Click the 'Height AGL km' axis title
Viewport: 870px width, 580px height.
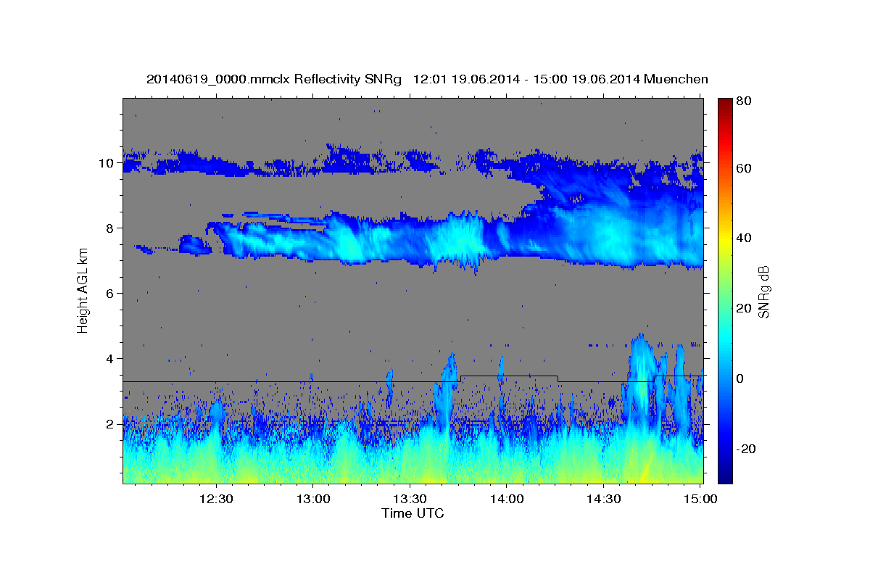tap(83, 290)
